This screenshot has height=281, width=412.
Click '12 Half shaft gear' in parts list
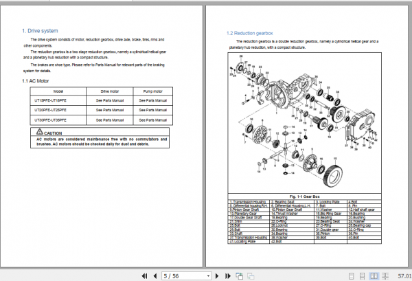362,210
